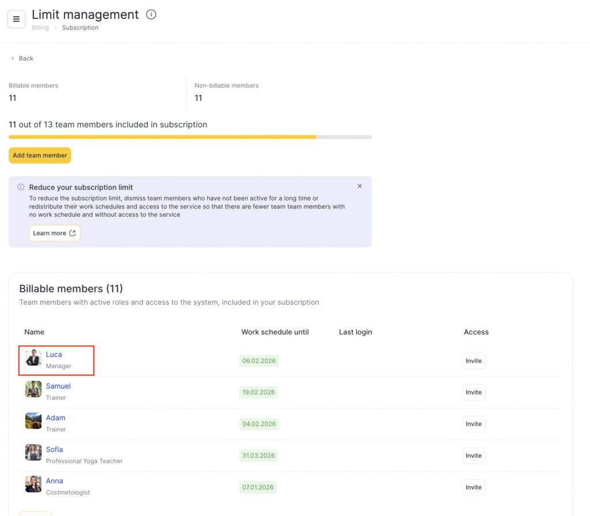
Task: Click the subscription usage progress bar
Action: click(x=190, y=137)
